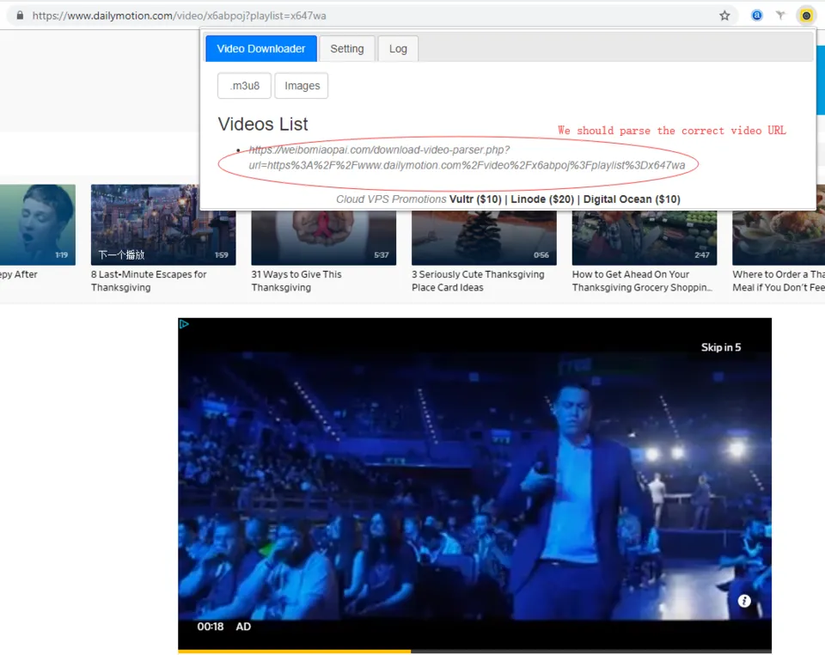This screenshot has width=825, height=655.
Task: Click the 'Skip in 5' ad label
Action: pyautogui.click(x=721, y=347)
